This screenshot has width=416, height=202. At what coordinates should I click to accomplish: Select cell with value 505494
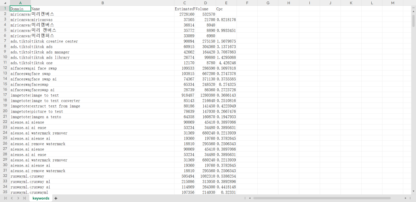coord(185,176)
